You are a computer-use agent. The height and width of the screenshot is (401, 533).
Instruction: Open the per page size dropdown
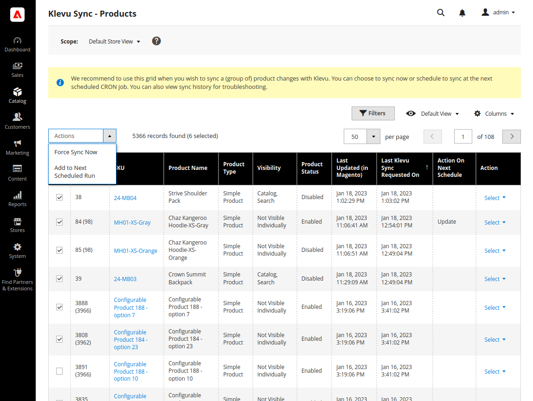tap(373, 137)
